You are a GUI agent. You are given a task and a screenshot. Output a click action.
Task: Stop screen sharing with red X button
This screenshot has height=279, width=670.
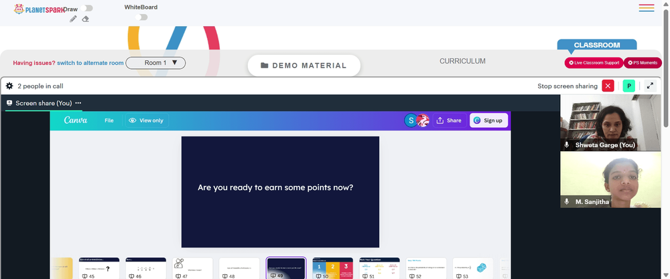point(608,86)
